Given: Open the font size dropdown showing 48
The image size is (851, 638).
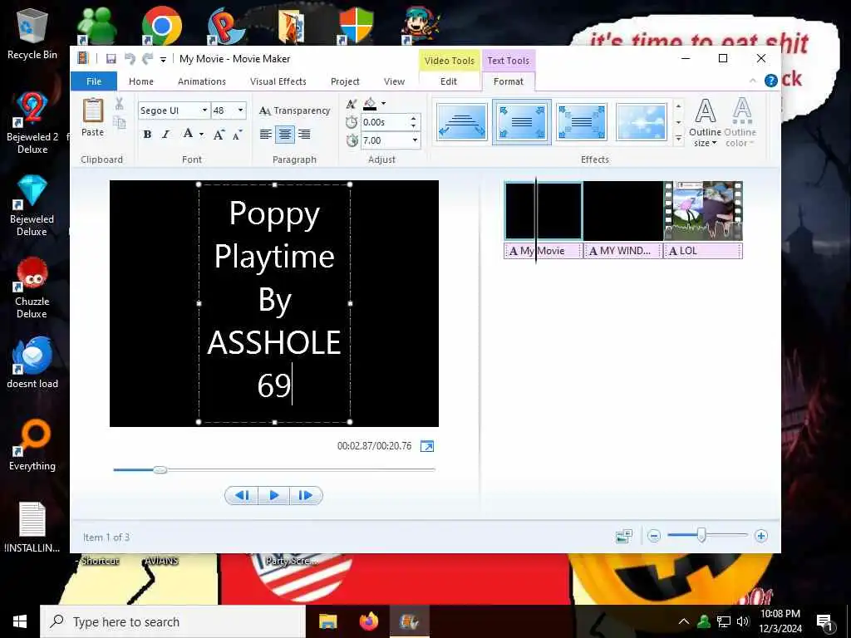Looking at the screenshot, I should click(240, 110).
